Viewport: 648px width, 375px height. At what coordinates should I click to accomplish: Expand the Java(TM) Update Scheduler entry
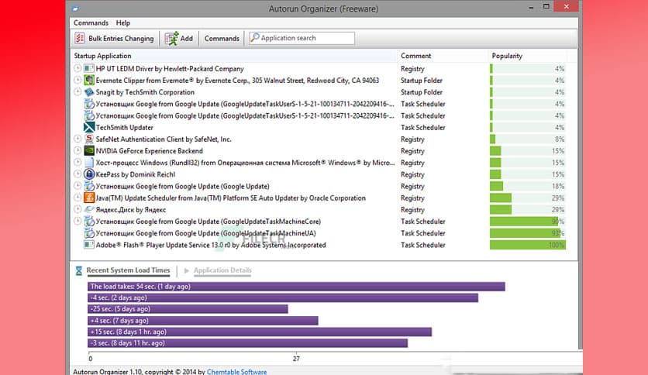(x=78, y=198)
